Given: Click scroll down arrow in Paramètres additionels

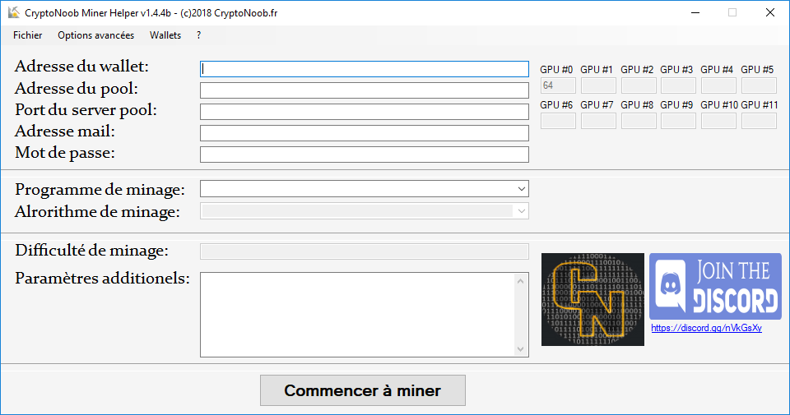Looking at the screenshot, I should point(520,349).
